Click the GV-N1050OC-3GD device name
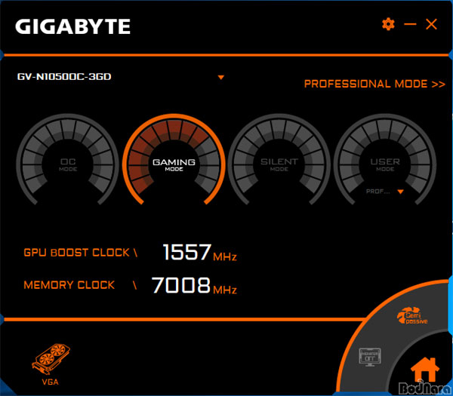Viewport: 453px width, 396px height. pos(64,76)
